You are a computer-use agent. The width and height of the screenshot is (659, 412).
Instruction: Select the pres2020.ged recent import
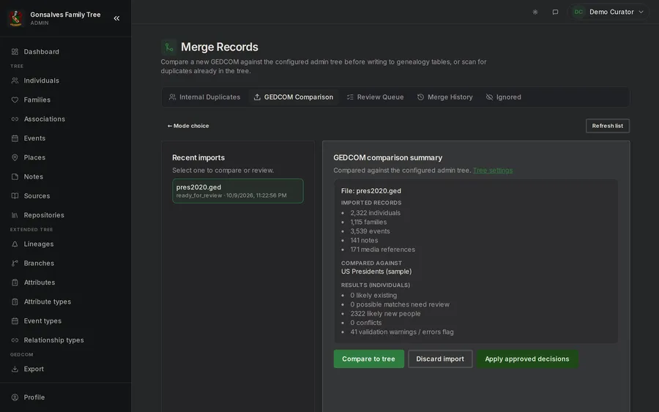(x=237, y=191)
